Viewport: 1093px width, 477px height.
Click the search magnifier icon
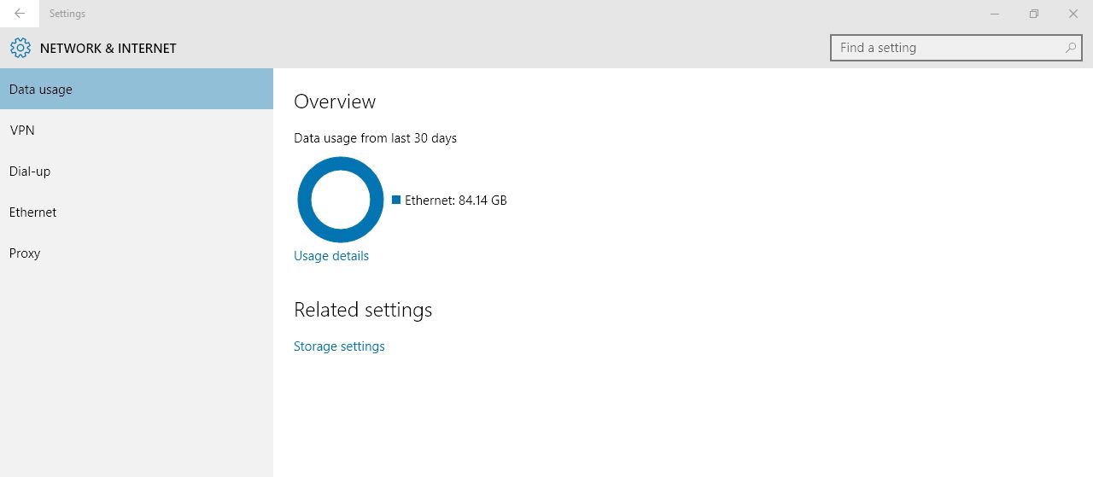pyautogui.click(x=1070, y=48)
